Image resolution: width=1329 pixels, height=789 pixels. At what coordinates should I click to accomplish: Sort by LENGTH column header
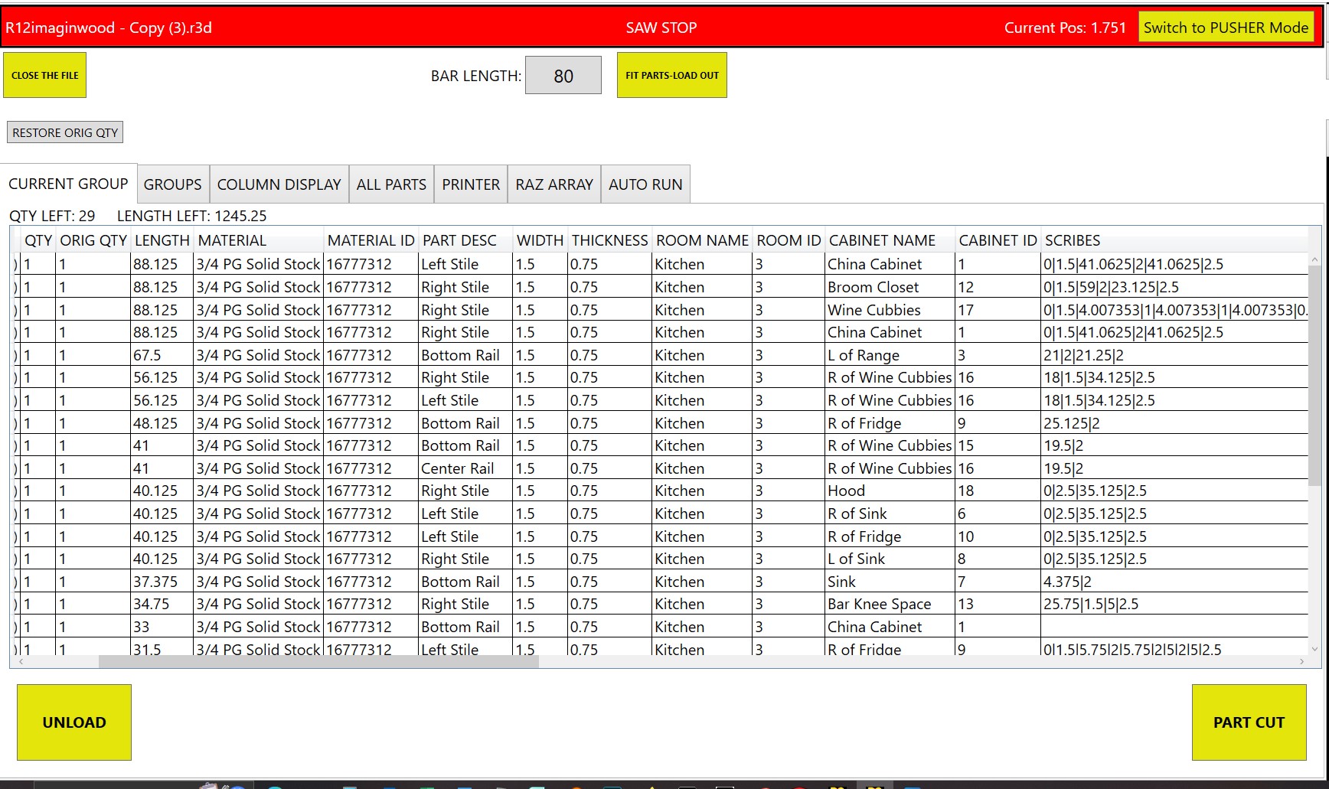[162, 240]
